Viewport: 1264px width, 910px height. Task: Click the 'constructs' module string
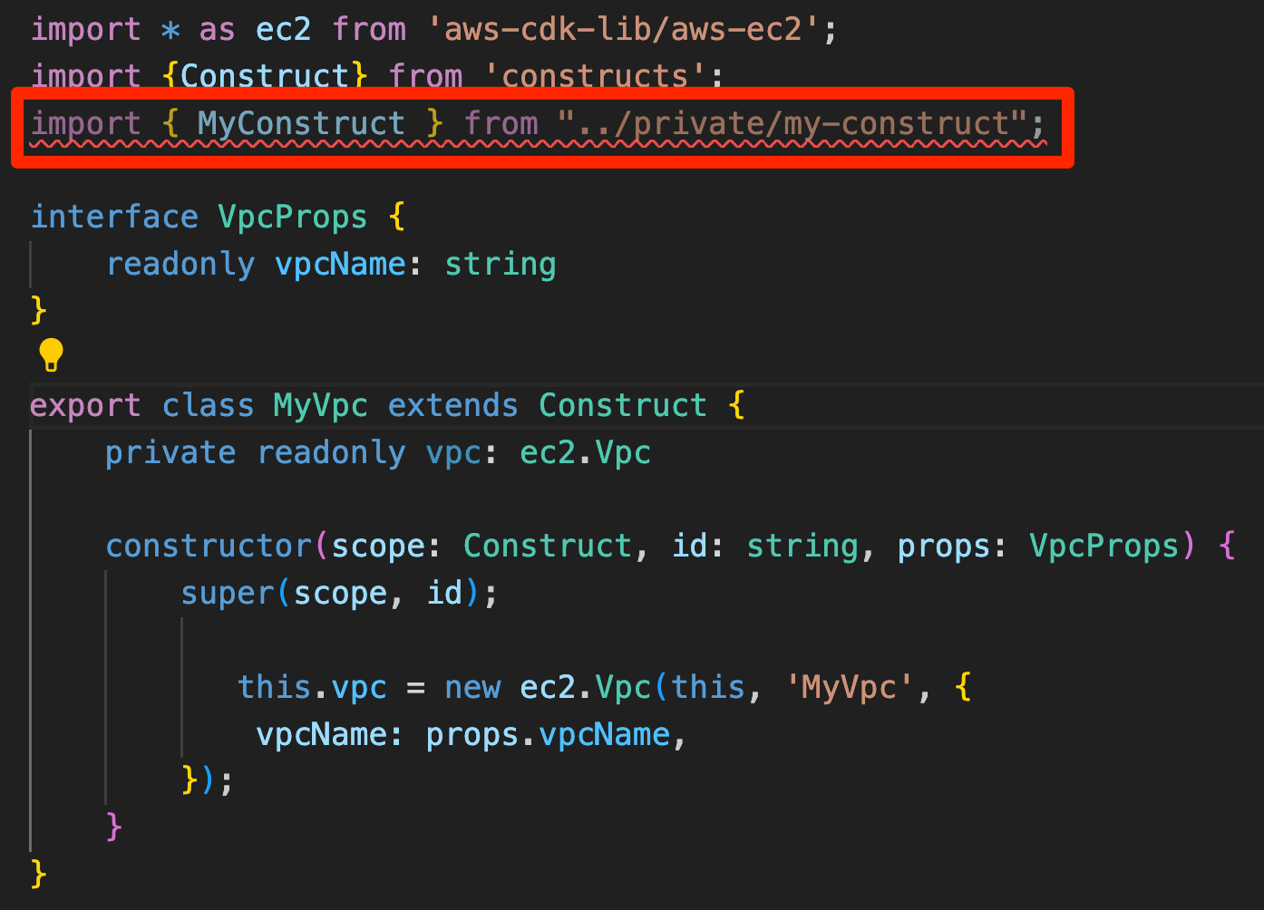click(x=596, y=76)
